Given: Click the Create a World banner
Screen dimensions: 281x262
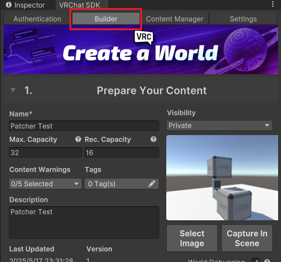Looking at the screenshot, I should [x=141, y=50].
